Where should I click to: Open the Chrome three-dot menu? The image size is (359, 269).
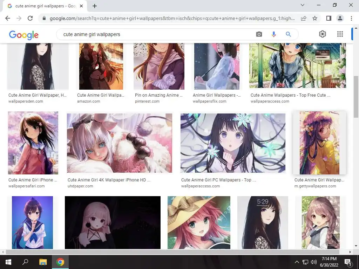click(x=351, y=18)
